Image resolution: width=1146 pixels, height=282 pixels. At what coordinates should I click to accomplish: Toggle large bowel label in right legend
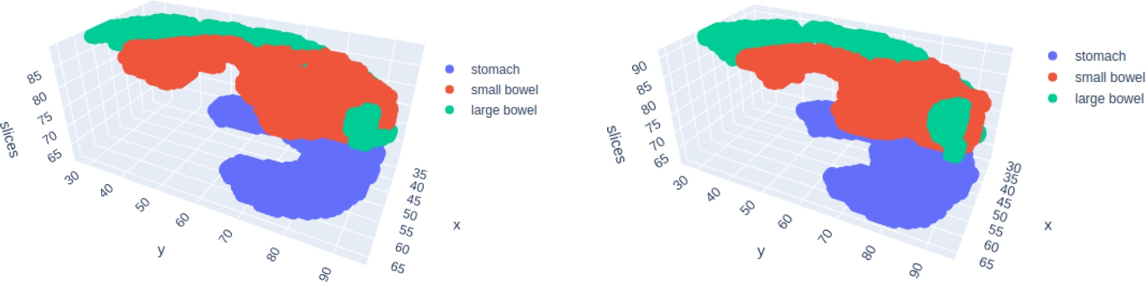[x=1109, y=98]
